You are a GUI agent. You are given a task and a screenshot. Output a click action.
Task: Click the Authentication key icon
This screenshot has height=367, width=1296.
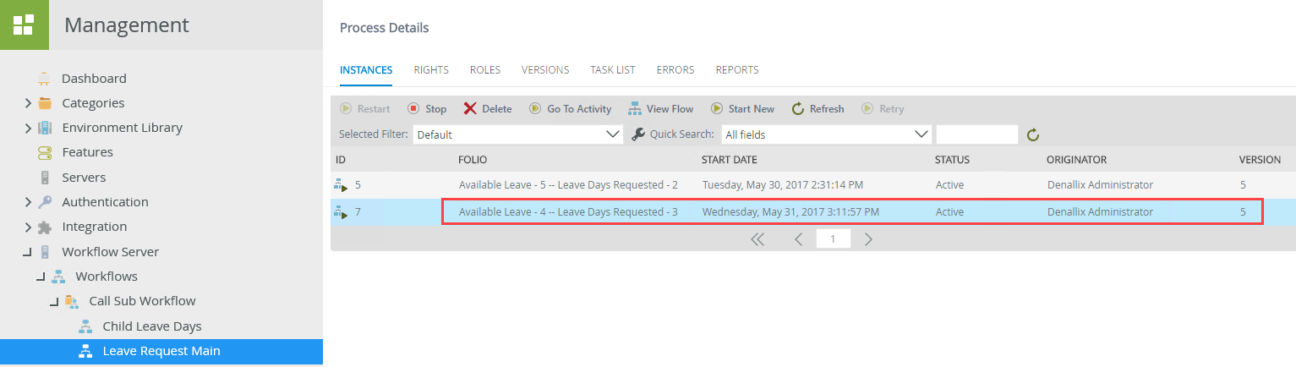pyautogui.click(x=45, y=202)
